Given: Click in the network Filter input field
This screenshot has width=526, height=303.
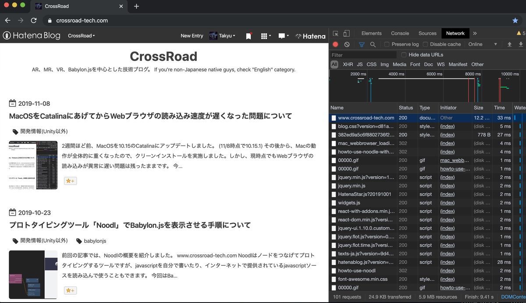Looking at the screenshot, I should point(364,55).
